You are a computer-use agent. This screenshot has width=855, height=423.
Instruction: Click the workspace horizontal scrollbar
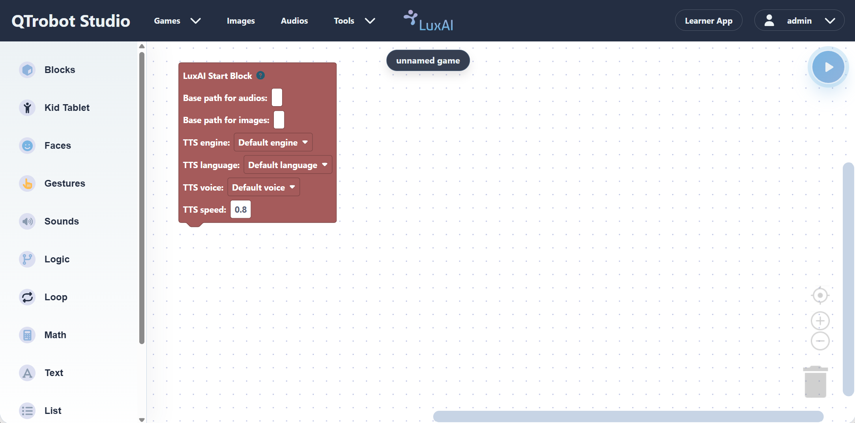(x=628, y=416)
